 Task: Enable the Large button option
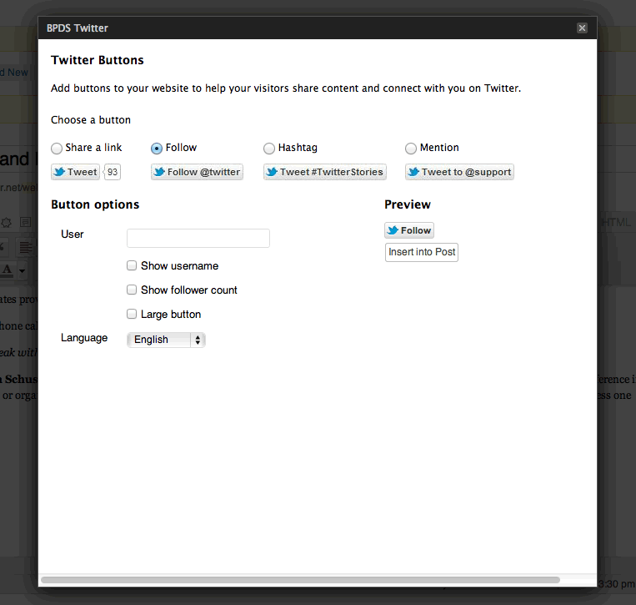point(132,314)
